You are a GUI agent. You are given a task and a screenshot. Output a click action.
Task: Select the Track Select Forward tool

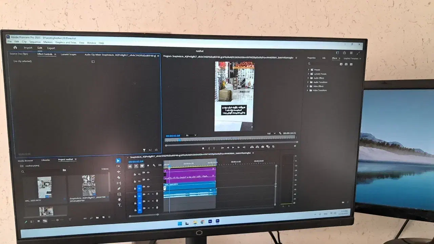coord(119,166)
